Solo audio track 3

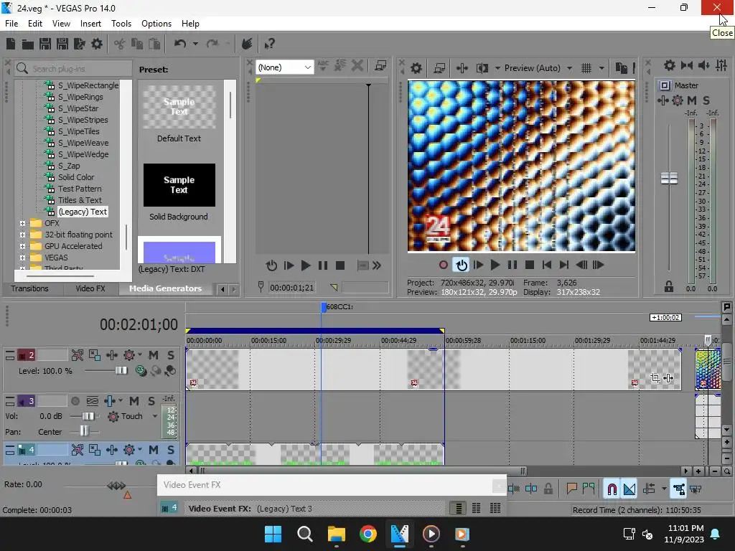click(151, 401)
